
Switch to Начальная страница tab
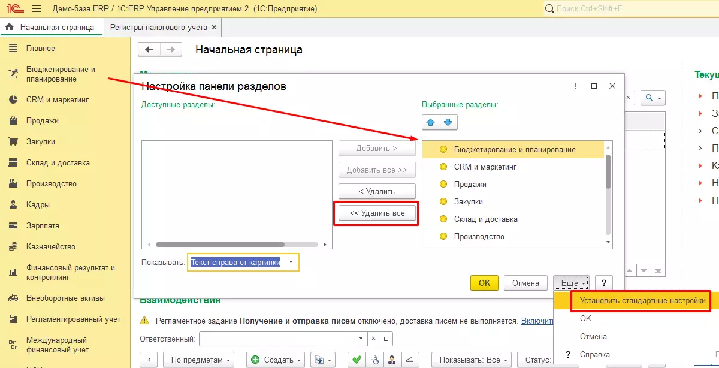(x=51, y=28)
